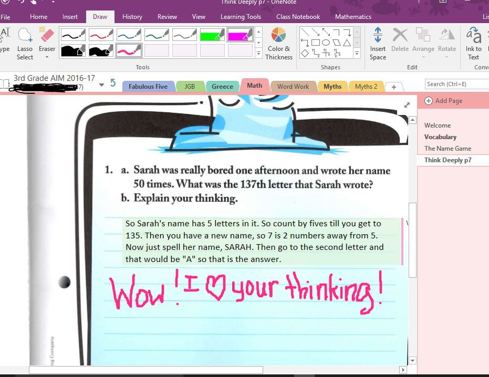The width and height of the screenshot is (489, 377).
Task: Click Add Page button
Action: [x=444, y=101]
